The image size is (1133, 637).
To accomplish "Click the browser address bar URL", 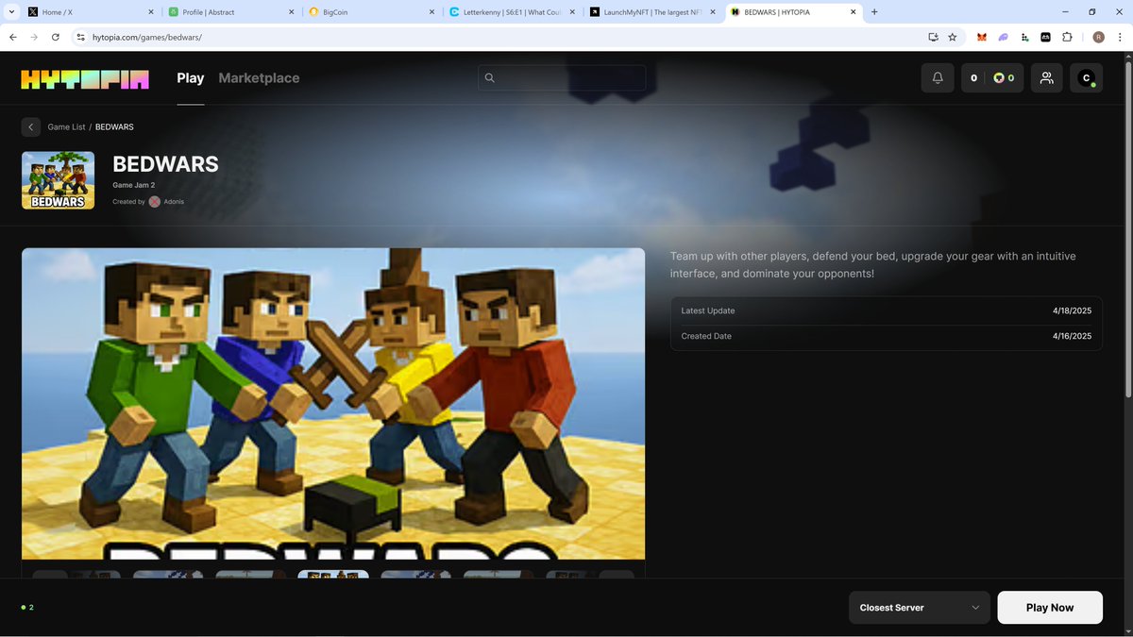I will [x=147, y=37].
